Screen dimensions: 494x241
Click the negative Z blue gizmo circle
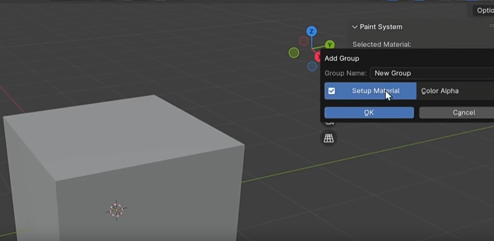tap(312, 67)
